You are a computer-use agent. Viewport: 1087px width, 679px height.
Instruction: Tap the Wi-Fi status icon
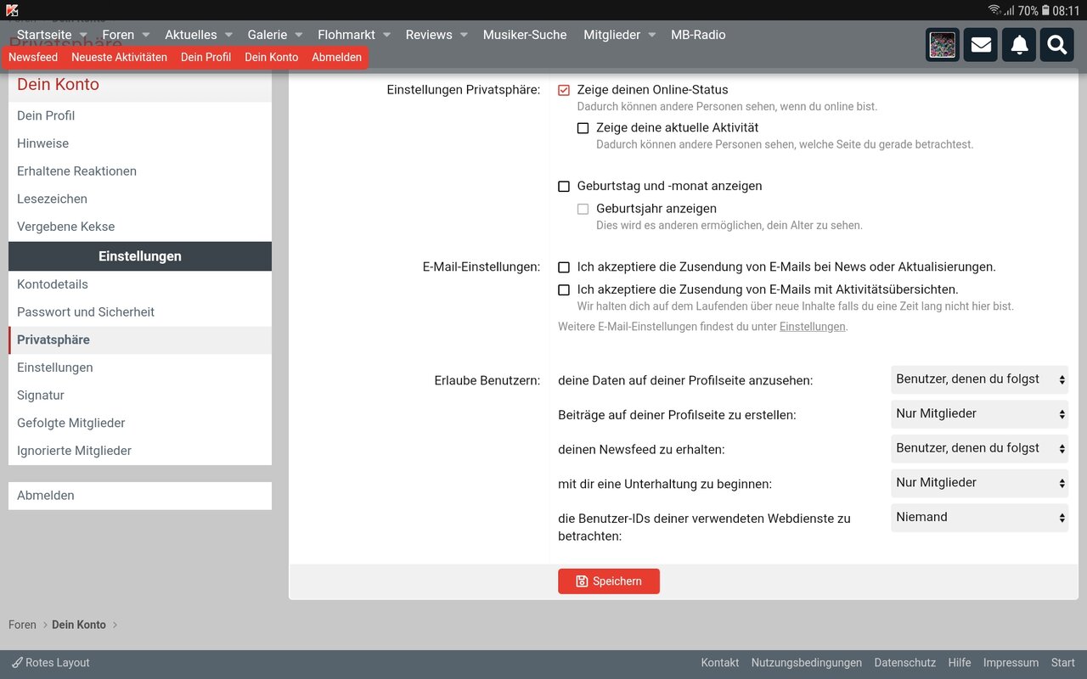[994, 10]
